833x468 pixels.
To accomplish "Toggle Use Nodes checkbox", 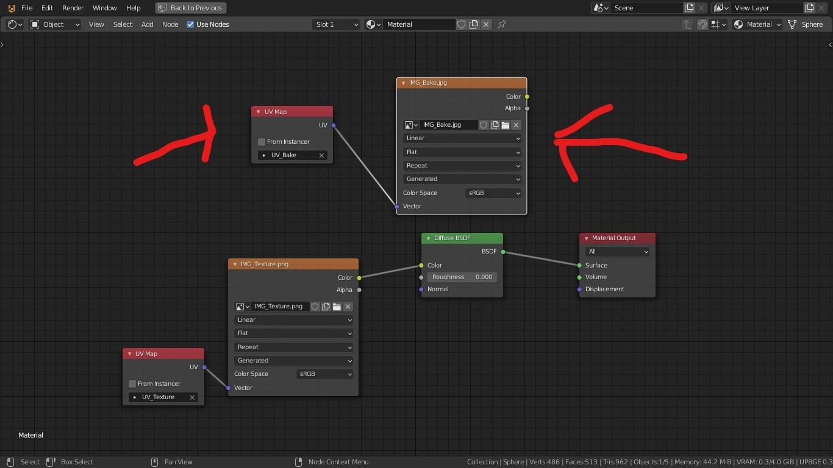I will pyautogui.click(x=190, y=24).
